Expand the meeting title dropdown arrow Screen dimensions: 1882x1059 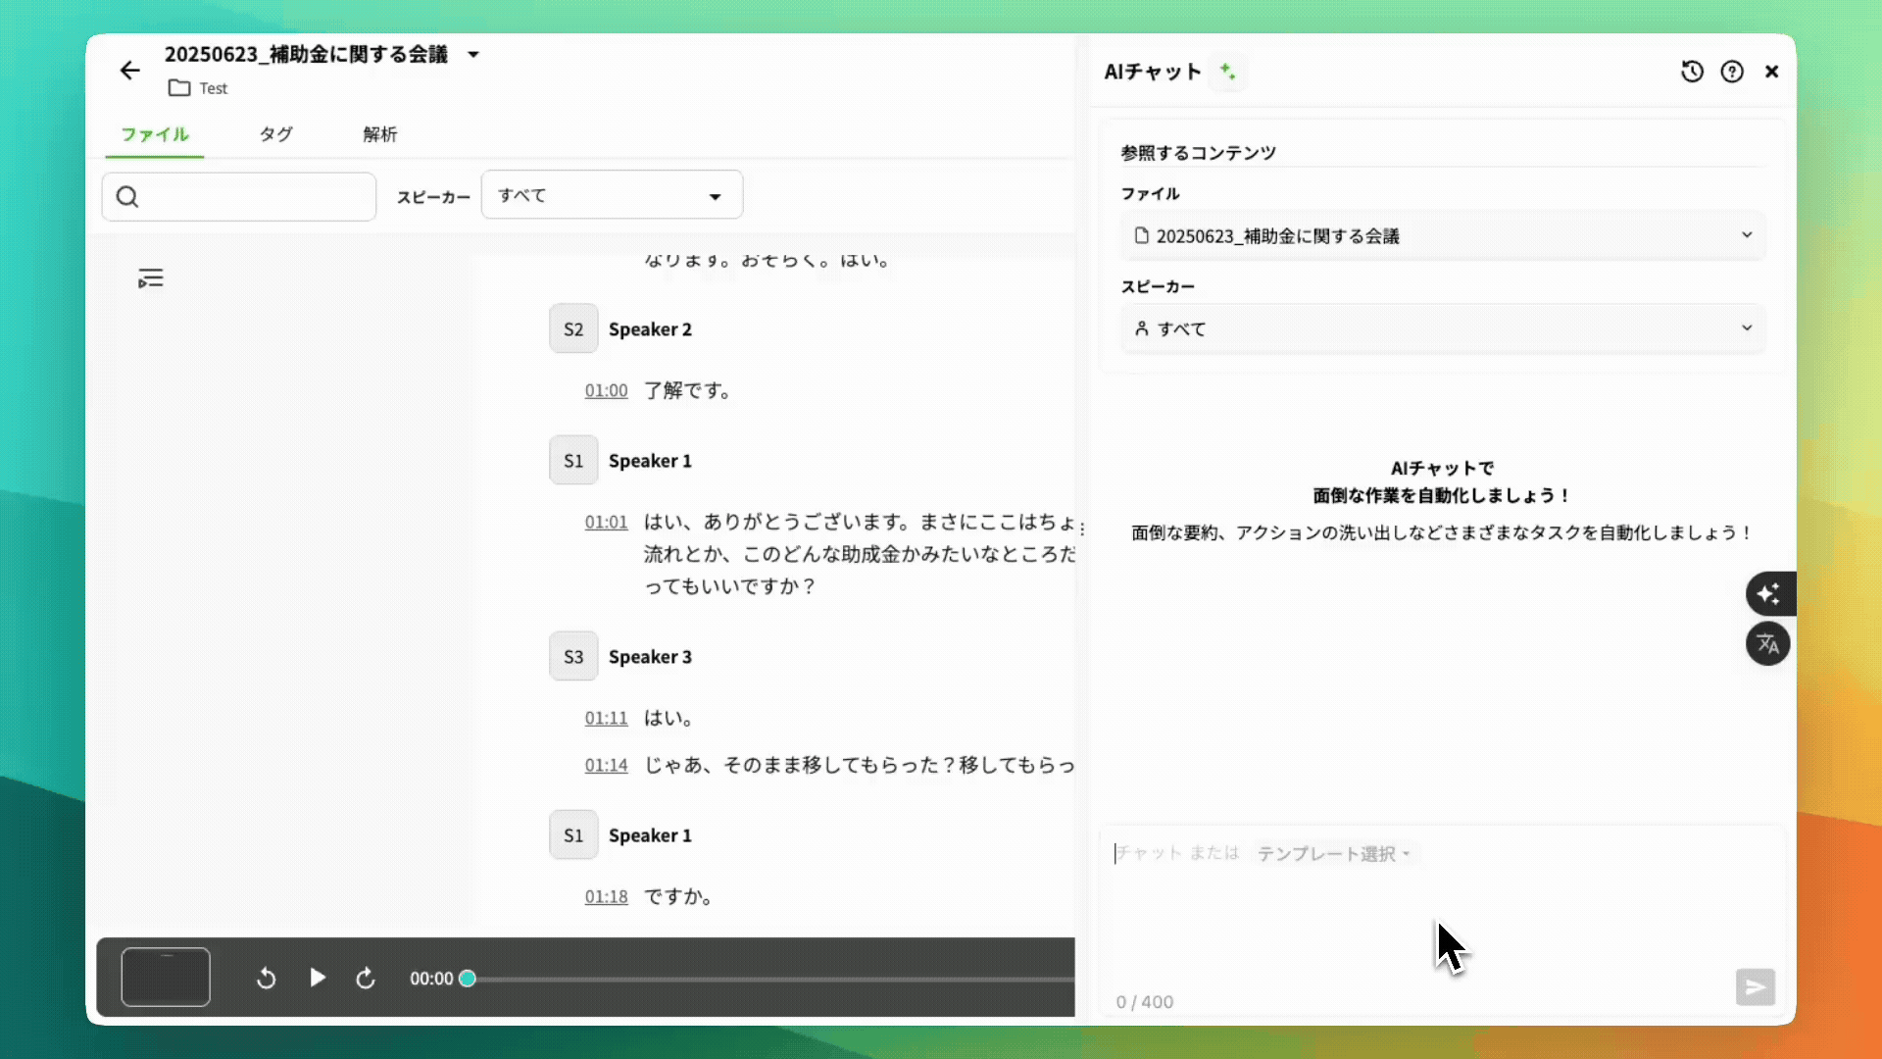coord(474,55)
